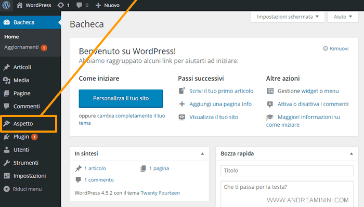Click Personalizza il tuo sito button
The image size is (364, 207).
coord(121,98)
